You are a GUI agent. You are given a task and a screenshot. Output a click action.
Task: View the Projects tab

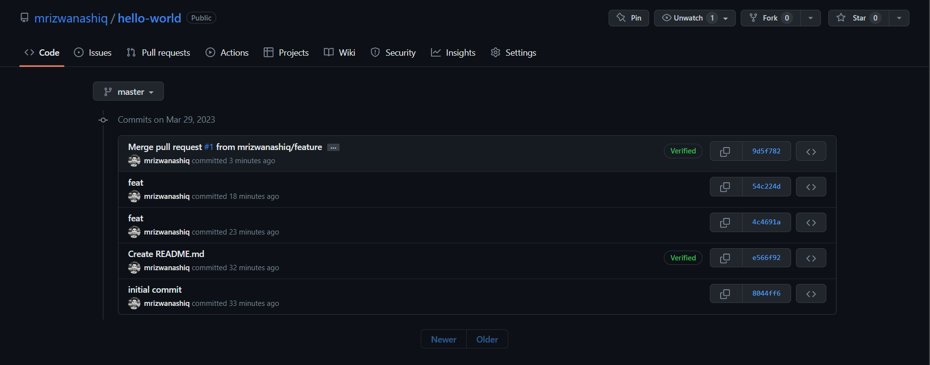tap(286, 53)
